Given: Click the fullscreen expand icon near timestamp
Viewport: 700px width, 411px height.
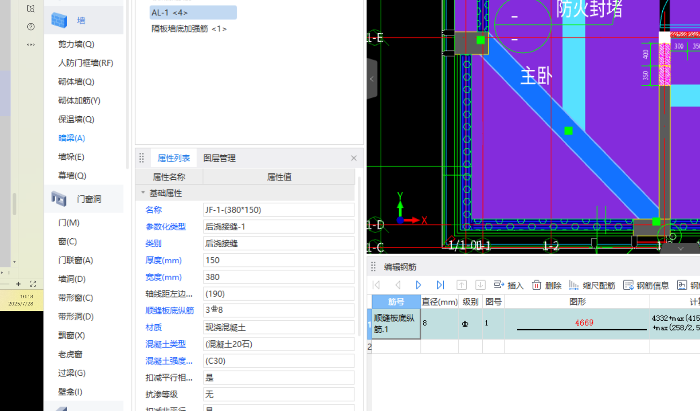Looking at the screenshot, I should (x=33, y=284).
